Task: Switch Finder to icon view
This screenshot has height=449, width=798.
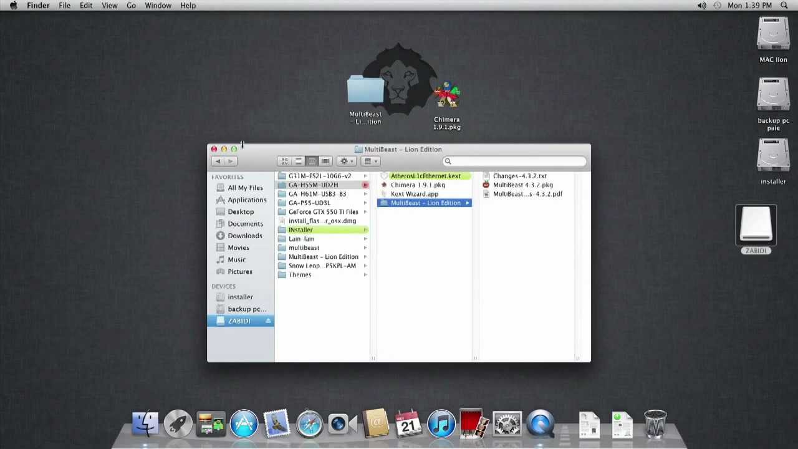Action: tap(284, 161)
